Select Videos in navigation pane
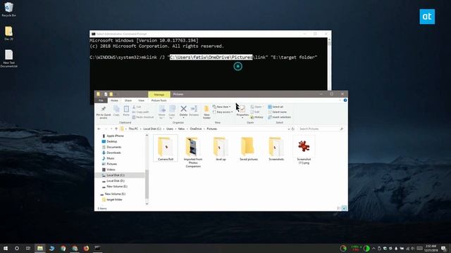Image resolution: width=451 pixels, height=253 pixels. [109, 169]
